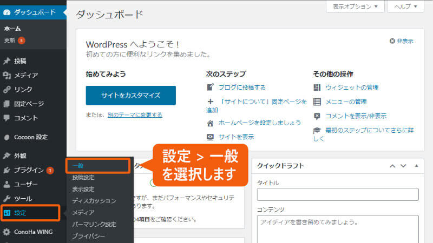Click the menu list icon beside メニューの管理
The width and height of the screenshot is (433, 243).
(x=317, y=102)
